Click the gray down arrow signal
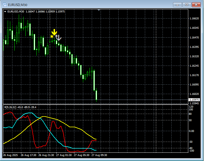Viewport: 204px width, 161px height. click(x=59, y=38)
